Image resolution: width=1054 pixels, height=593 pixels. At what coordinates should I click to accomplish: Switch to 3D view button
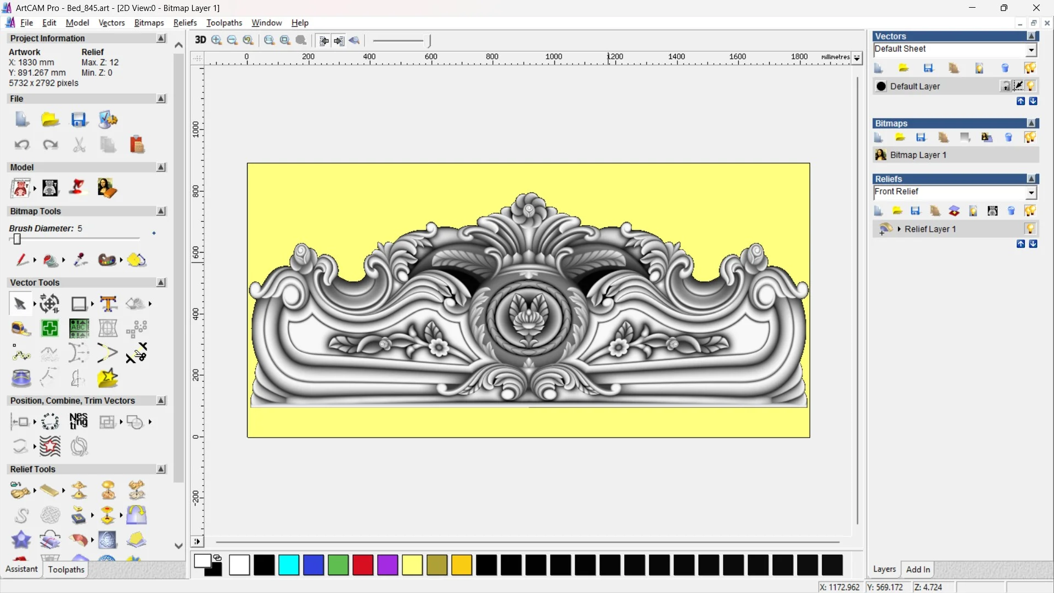click(x=200, y=40)
